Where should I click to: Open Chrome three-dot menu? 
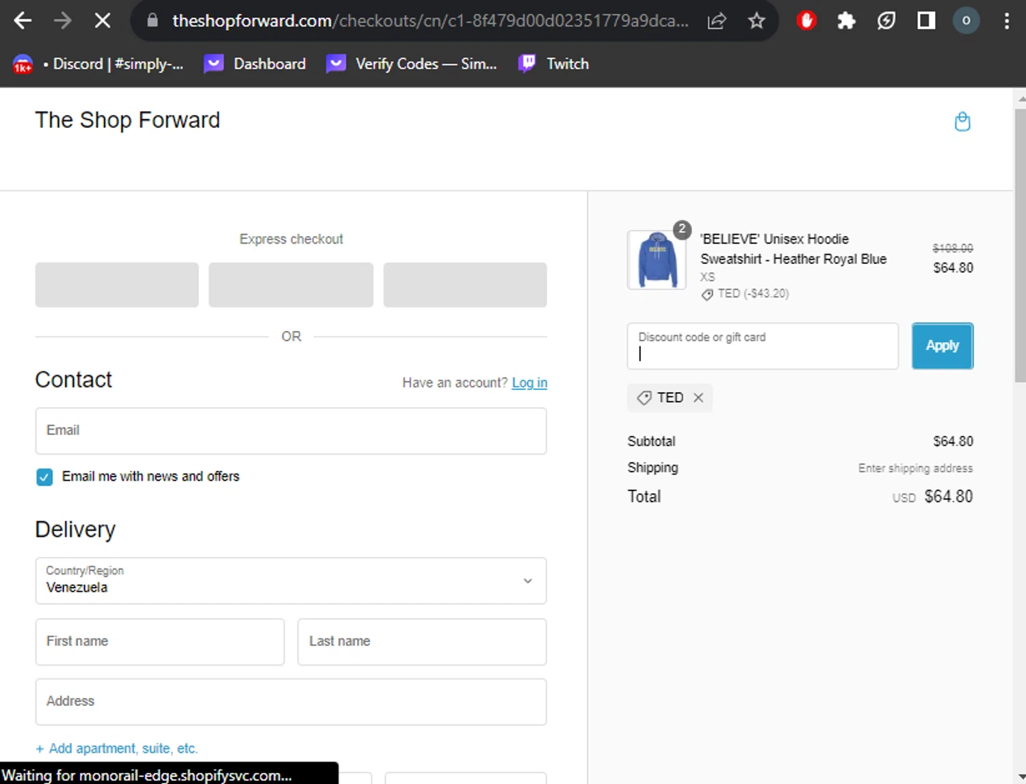tap(1006, 21)
